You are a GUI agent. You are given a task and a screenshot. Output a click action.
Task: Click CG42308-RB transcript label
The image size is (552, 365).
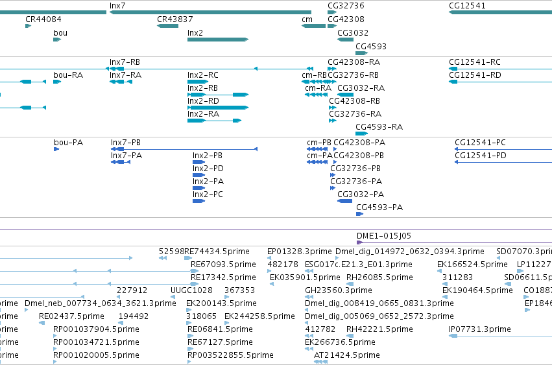[x=355, y=101]
